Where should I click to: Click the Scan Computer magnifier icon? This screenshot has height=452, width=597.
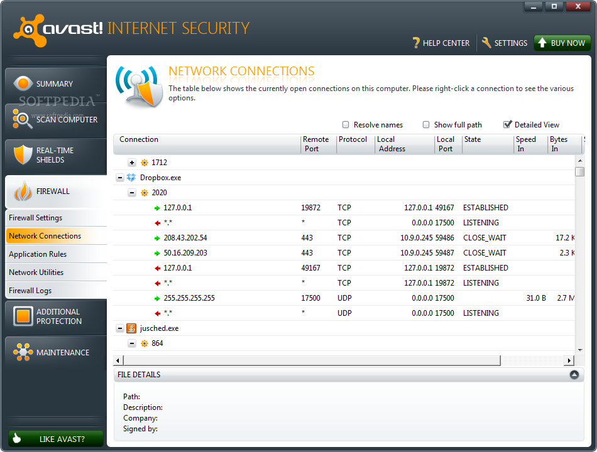point(22,119)
